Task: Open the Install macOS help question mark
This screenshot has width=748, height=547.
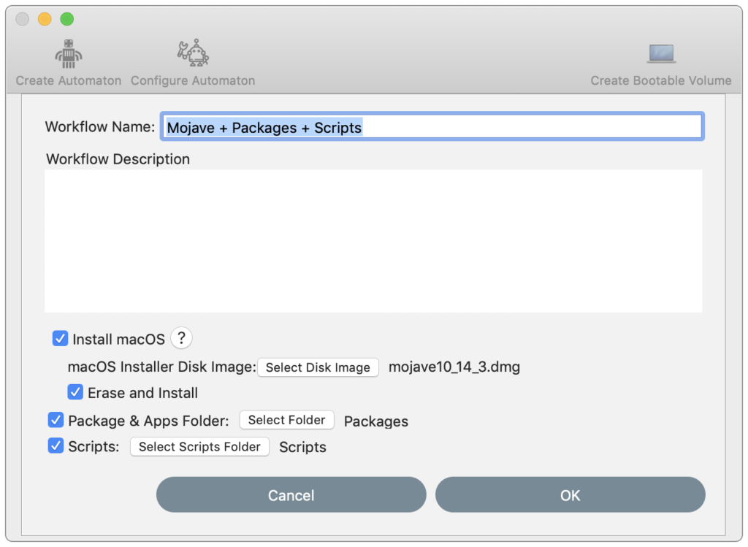Action: pyautogui.click(x=181, y=338)
